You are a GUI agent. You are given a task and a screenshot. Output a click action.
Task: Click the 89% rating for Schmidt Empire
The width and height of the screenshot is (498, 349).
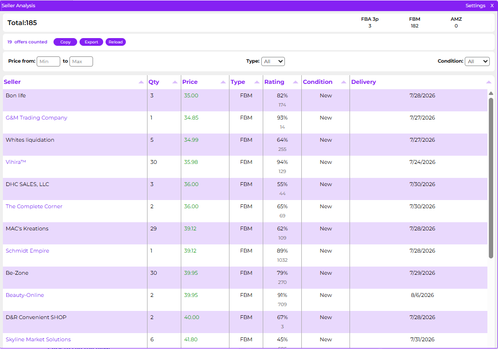[x=282, y=251]
